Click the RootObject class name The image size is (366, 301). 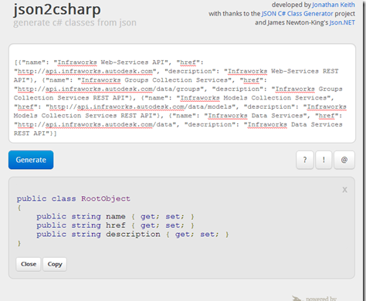[106, 198]
